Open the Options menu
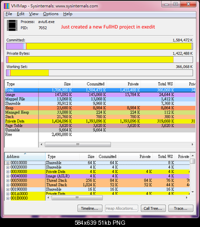Viewport: 200px width, 227px height. [51, 14]
